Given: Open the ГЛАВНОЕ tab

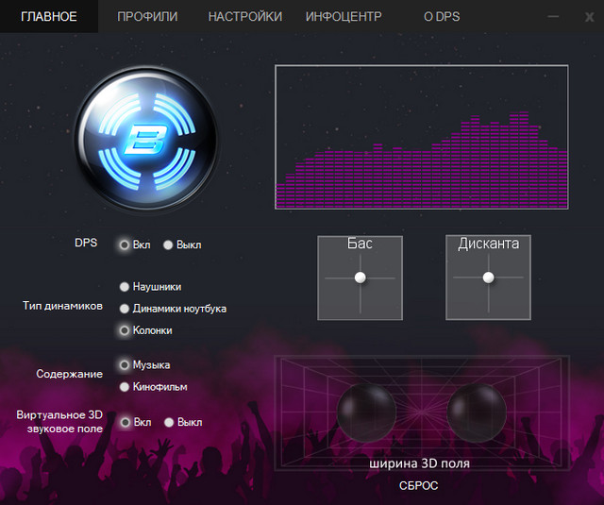Looking at the screenshot, I should 49,17.
